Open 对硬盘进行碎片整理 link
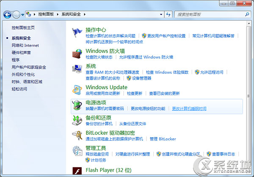 [133, 154]
